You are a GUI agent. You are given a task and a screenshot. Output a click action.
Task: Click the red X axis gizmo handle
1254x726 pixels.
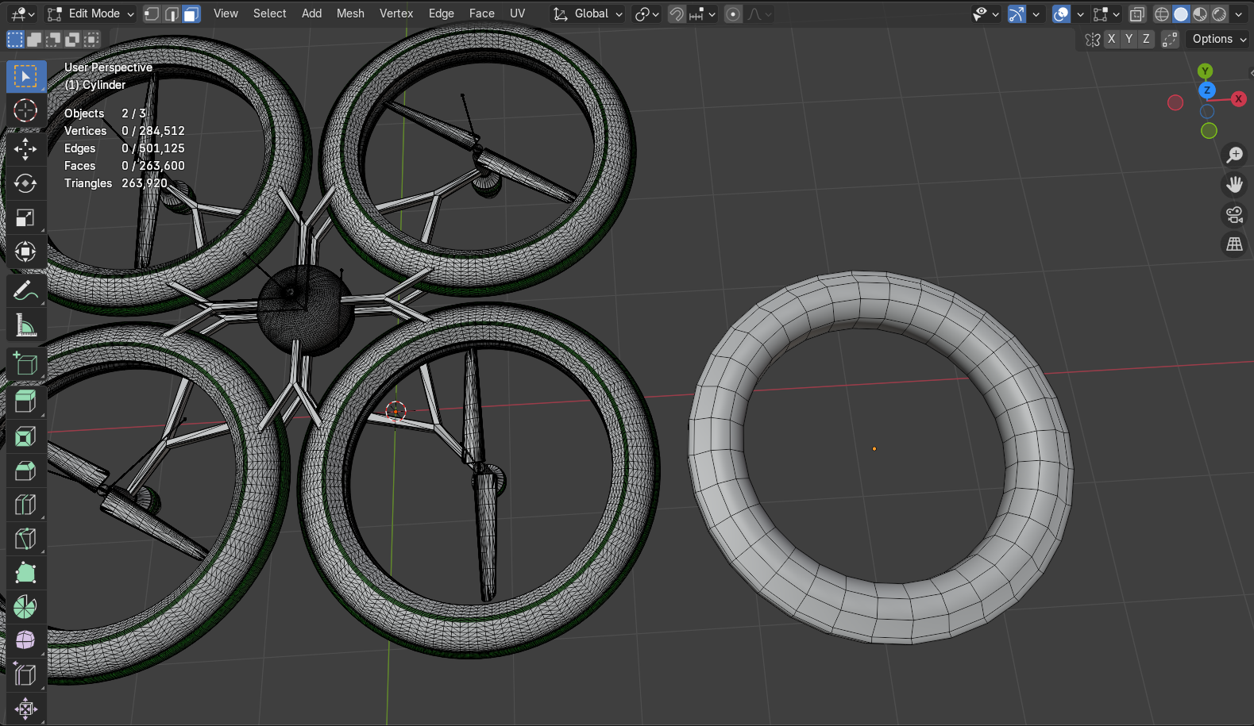click(x=1238, y=99)
